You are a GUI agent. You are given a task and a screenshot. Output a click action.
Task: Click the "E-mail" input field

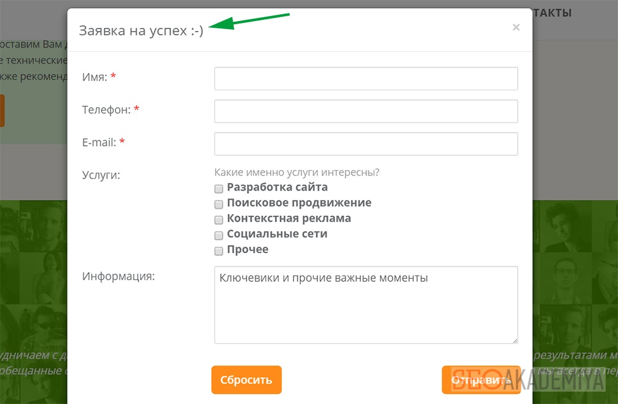pyautogui.click(x=366, y=144)
